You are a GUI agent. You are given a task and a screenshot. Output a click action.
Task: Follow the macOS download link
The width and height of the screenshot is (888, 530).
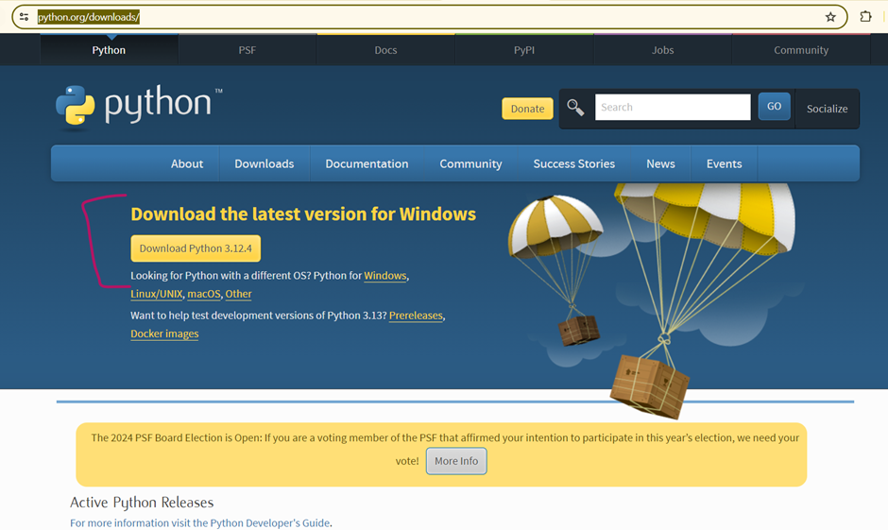point(204,294)
